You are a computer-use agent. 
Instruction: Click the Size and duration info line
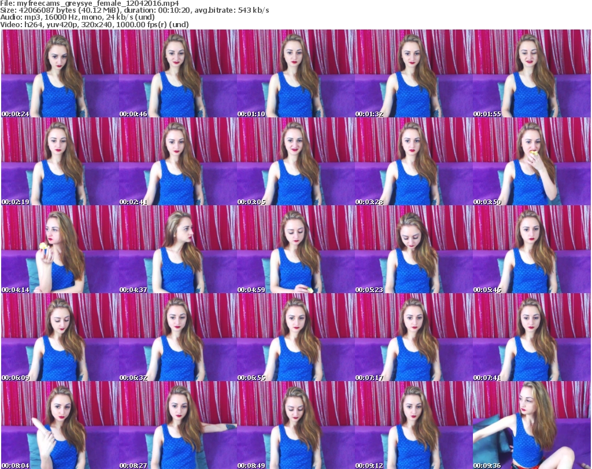click(x=135, y=10)
